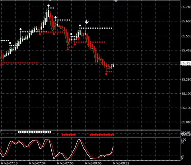Click the 6 Feb 08:22 time label

click(121, 163)
